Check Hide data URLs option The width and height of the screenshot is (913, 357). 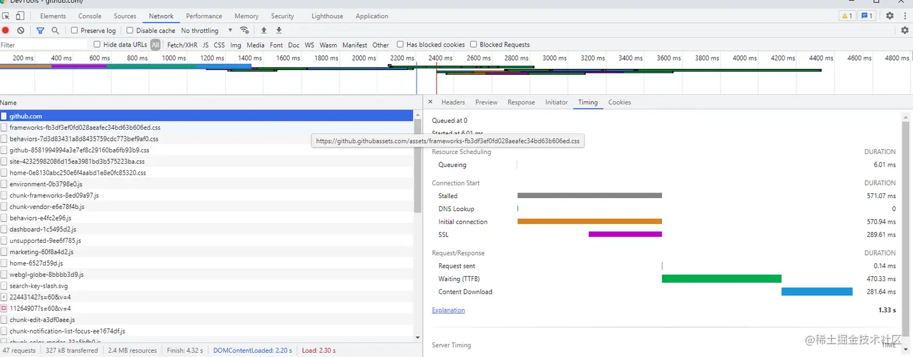[97, 44]
